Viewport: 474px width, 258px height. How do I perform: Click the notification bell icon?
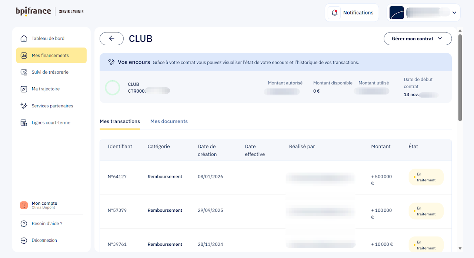tap(334, 13)
